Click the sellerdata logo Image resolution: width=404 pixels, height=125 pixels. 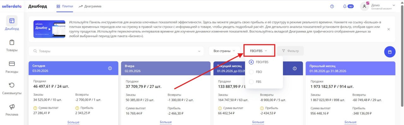[x=12, y=6]
